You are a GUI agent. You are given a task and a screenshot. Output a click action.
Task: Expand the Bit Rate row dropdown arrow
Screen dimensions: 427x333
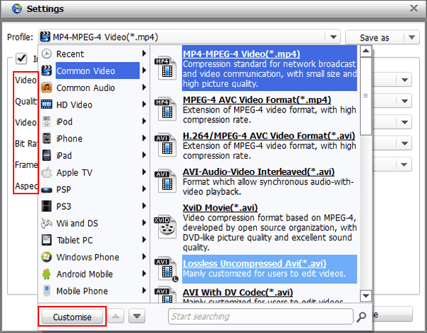click(x=404, y=143)
